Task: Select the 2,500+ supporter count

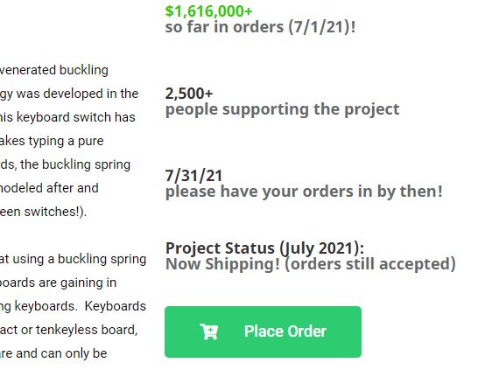Action: 189,94
